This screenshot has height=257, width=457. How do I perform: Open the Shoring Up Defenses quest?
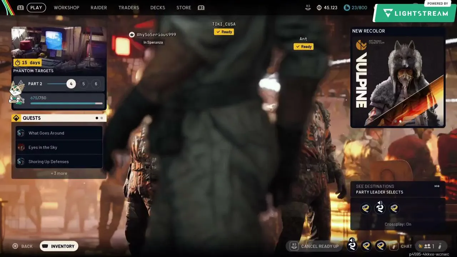pos(59,162)
